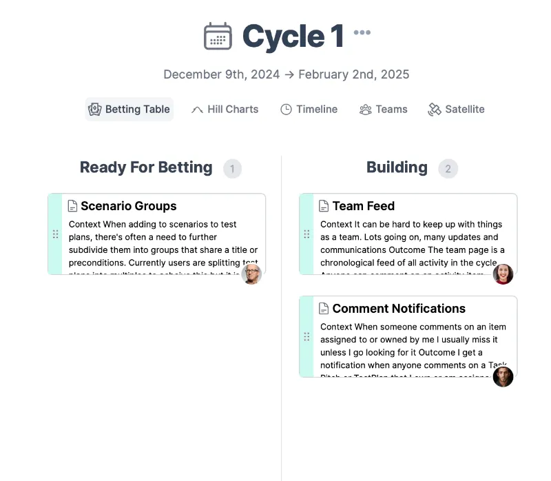Image resolution: width=551 pixels, height=481 pixels.
Task: Open the Satellite tab
Action: pos(456,110)
